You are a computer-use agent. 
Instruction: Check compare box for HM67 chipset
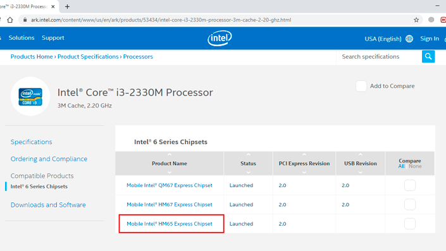(409, 205)
